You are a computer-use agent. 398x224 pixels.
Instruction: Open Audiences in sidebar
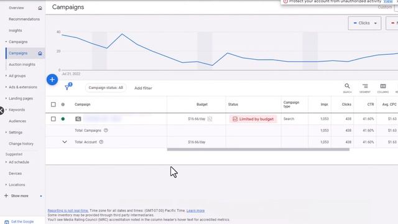tap(17, 121)
